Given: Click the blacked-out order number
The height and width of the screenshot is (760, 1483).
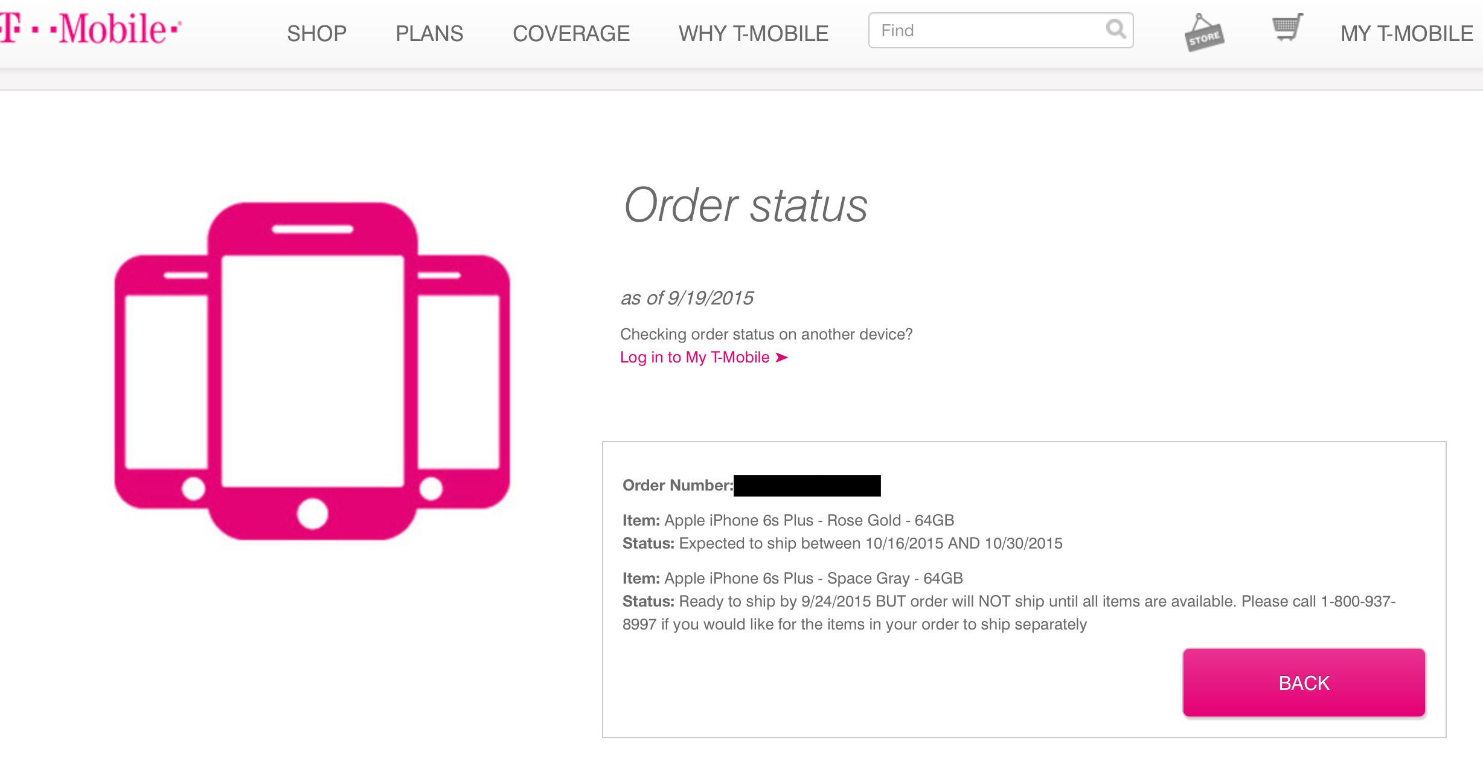Looking at the screenshot, I should pyautogui.click(x=807, y=486).
